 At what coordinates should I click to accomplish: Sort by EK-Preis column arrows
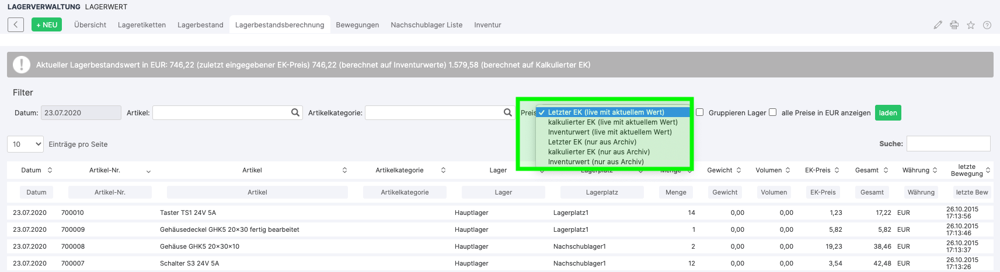837,170
